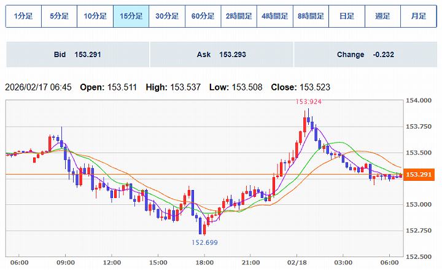
Task: Switch chart to 2時間足
Action: click(238, 17)
